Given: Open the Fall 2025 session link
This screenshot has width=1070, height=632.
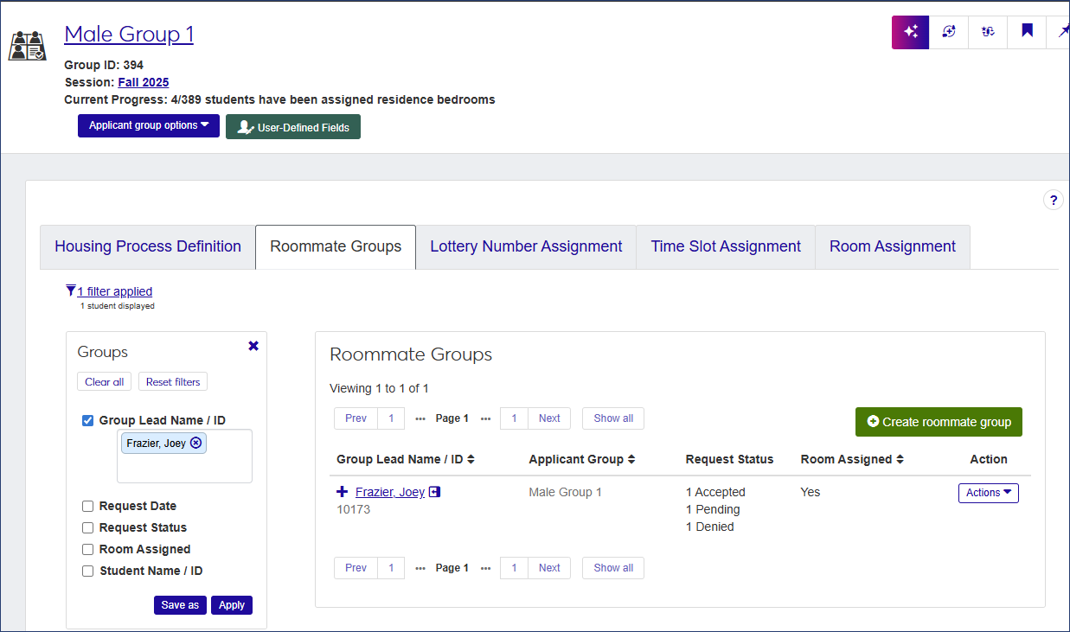Looking at the screenshot, I should coord(143,81).
